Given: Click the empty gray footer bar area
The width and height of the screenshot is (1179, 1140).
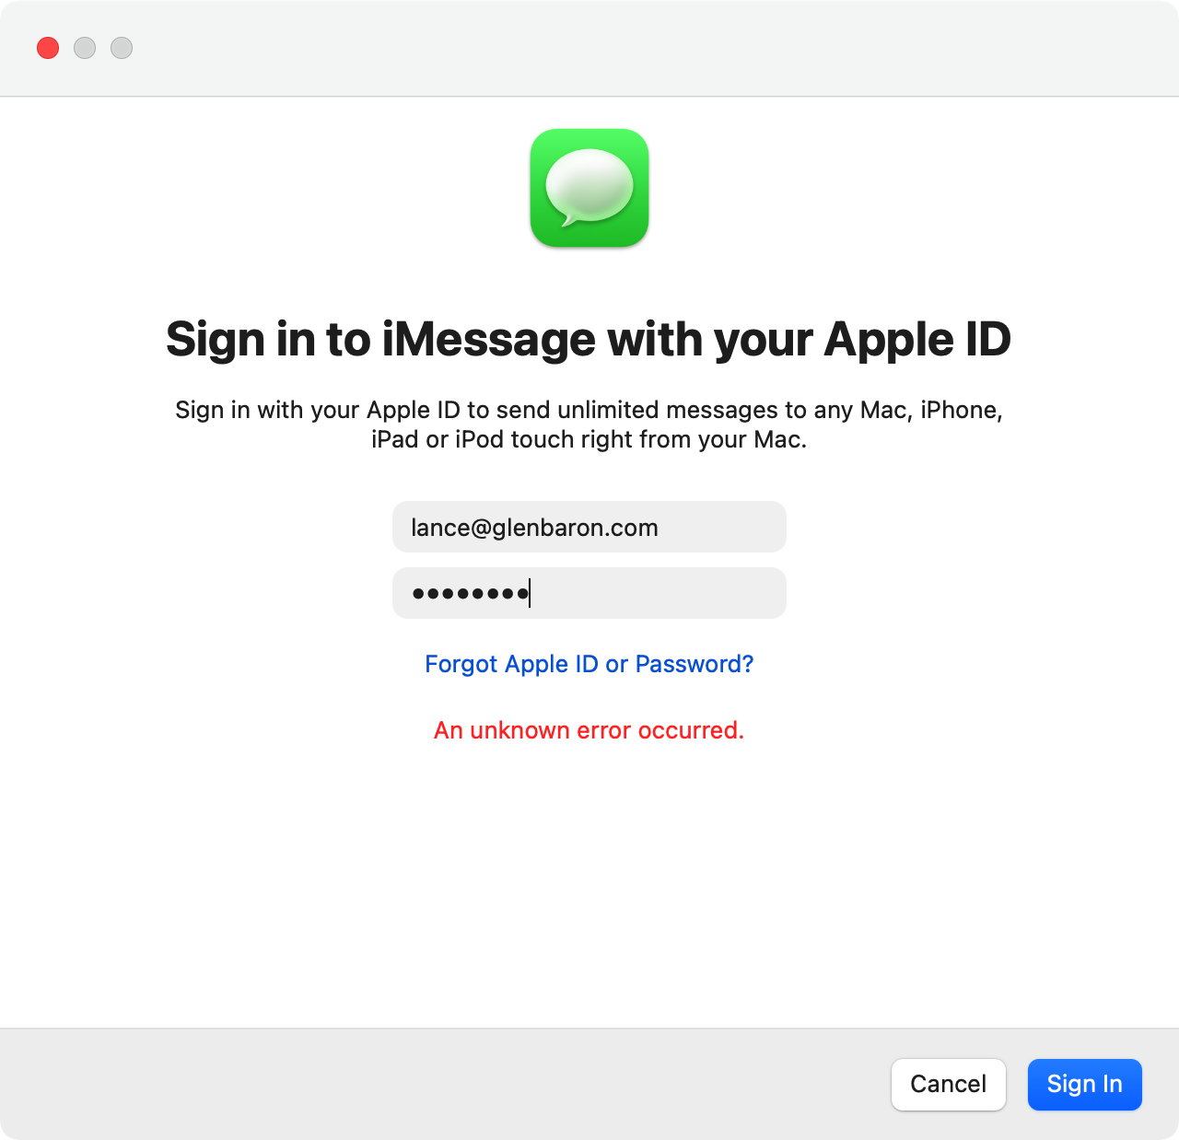Looking at the screenshot, I should (442, 1085).
